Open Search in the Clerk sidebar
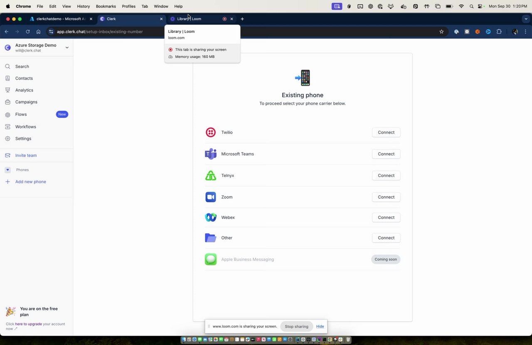Image resolution: width=532 pixels, height=345 pixels. (22, 66)
